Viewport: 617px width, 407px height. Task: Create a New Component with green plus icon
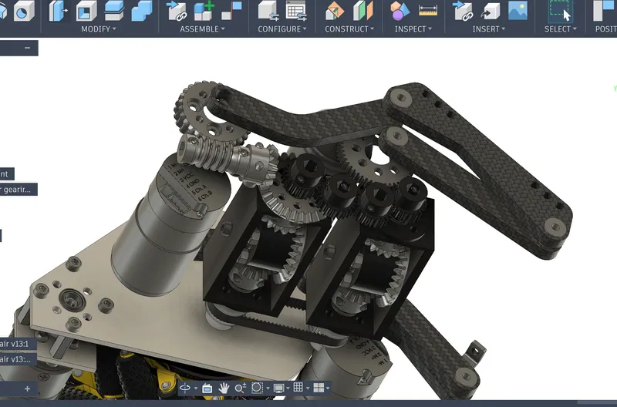click(204, 11)
